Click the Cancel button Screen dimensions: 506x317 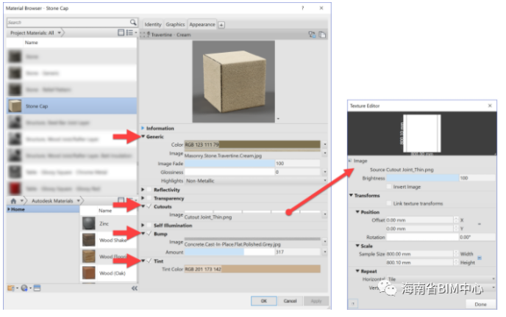pos(290,301)
